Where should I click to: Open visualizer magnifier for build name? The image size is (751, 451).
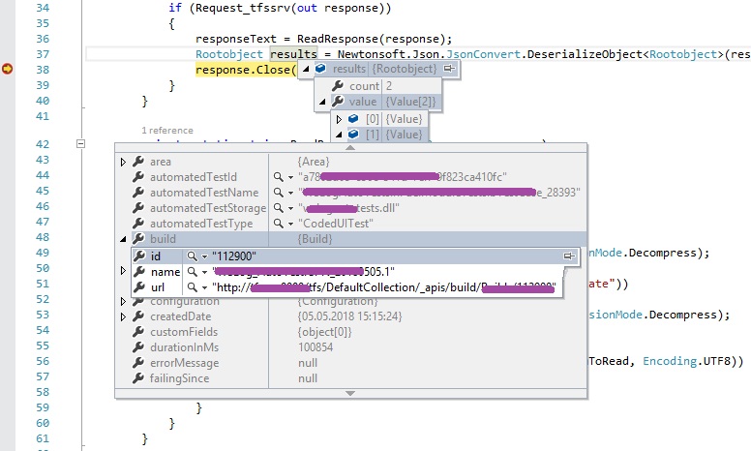tap(192, 272)
